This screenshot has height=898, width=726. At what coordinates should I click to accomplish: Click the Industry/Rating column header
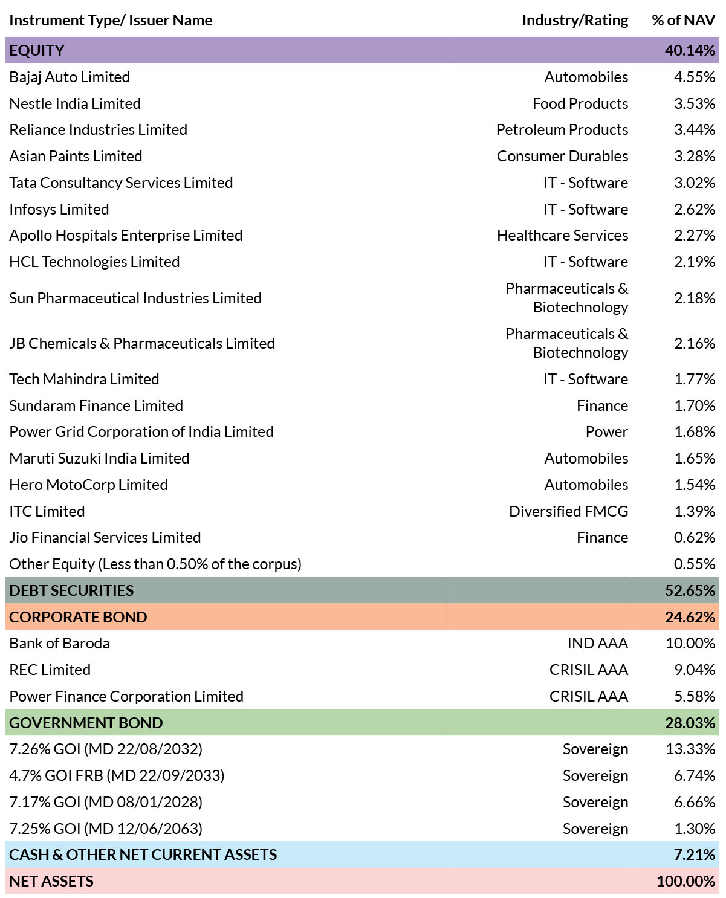pos(575,20)
